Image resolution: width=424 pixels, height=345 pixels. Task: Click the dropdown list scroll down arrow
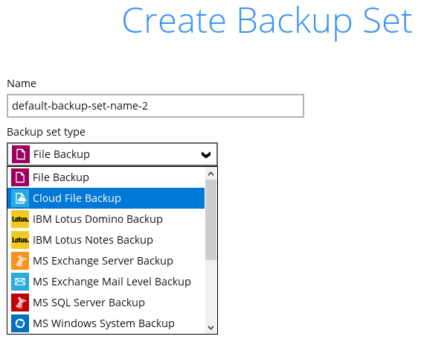(x=211, y=328)
